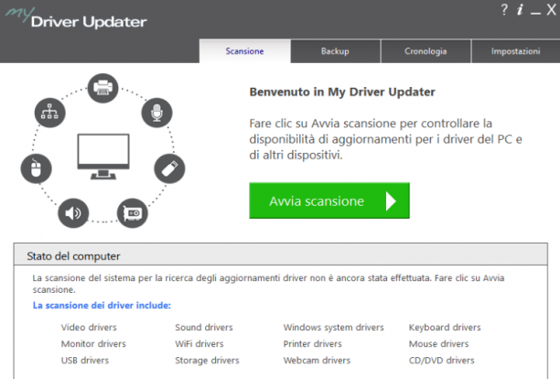Click 'La scansione dei driver include:' heading
Image resolution: width=560 pixels, height=379 pixels.
(x=102, y=306)
